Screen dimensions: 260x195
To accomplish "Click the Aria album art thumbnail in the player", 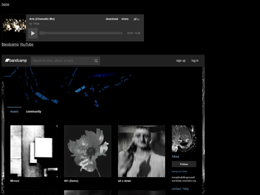I will 14,28.
